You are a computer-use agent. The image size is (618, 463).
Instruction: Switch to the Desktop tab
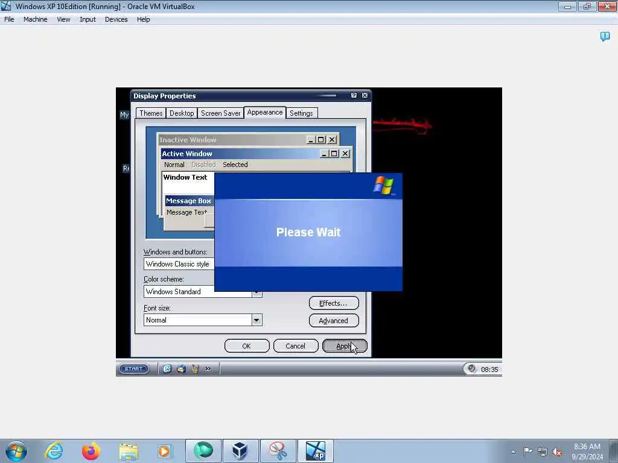click(x=182, y=113)
